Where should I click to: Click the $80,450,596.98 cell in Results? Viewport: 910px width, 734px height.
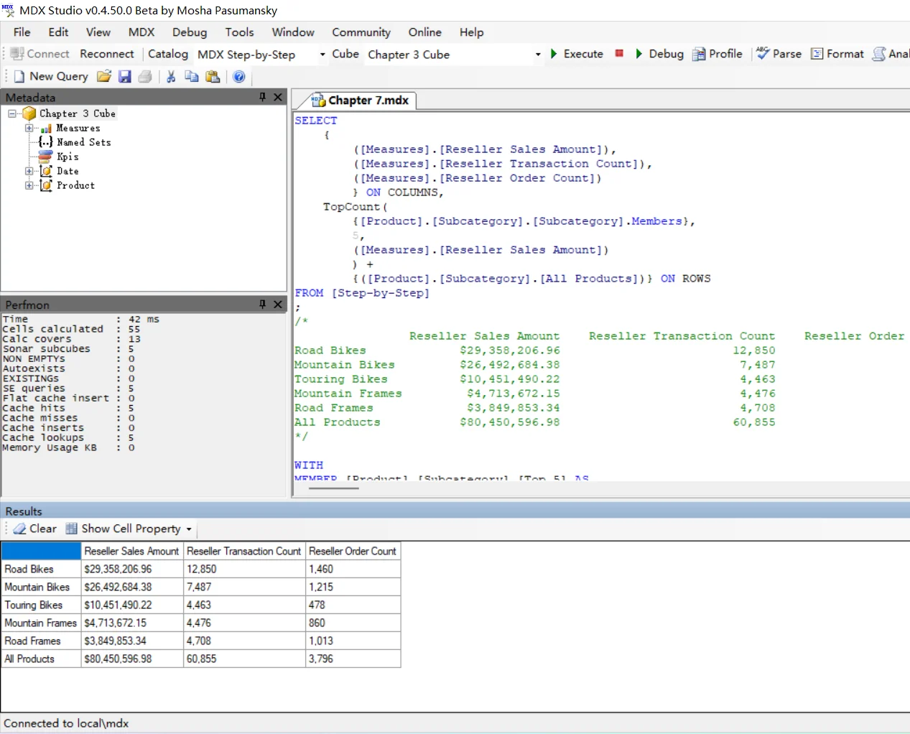132,659
